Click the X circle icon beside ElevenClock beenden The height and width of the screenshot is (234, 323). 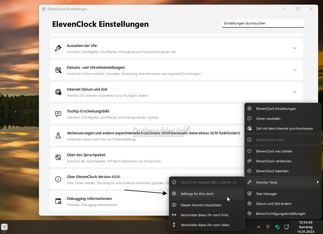[249, 171]
